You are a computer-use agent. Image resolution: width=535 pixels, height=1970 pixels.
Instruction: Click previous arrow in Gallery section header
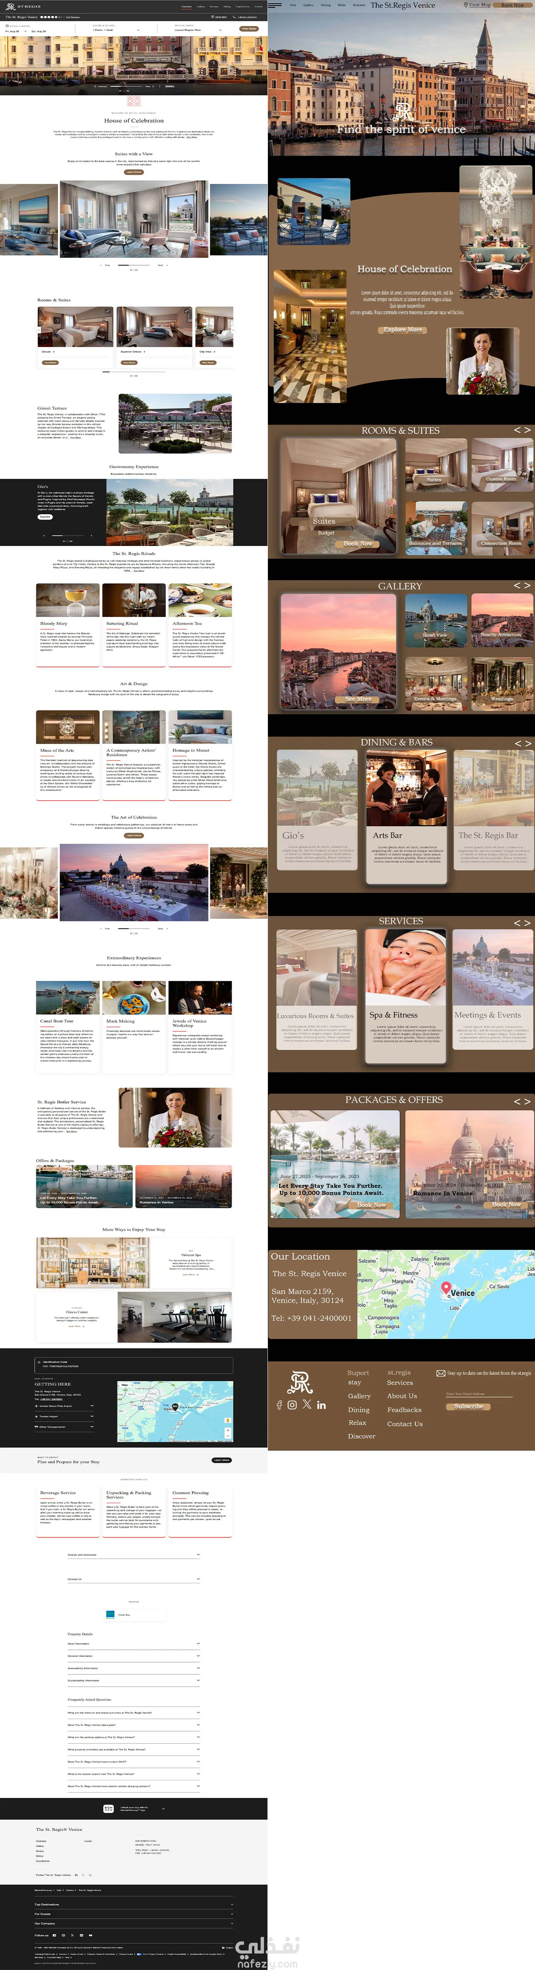(517, 585)
